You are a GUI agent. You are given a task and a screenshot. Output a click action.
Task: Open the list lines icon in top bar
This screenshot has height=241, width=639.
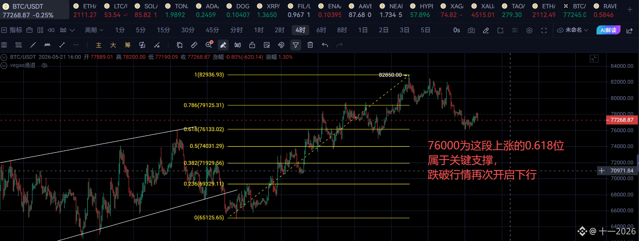(515, 30)
